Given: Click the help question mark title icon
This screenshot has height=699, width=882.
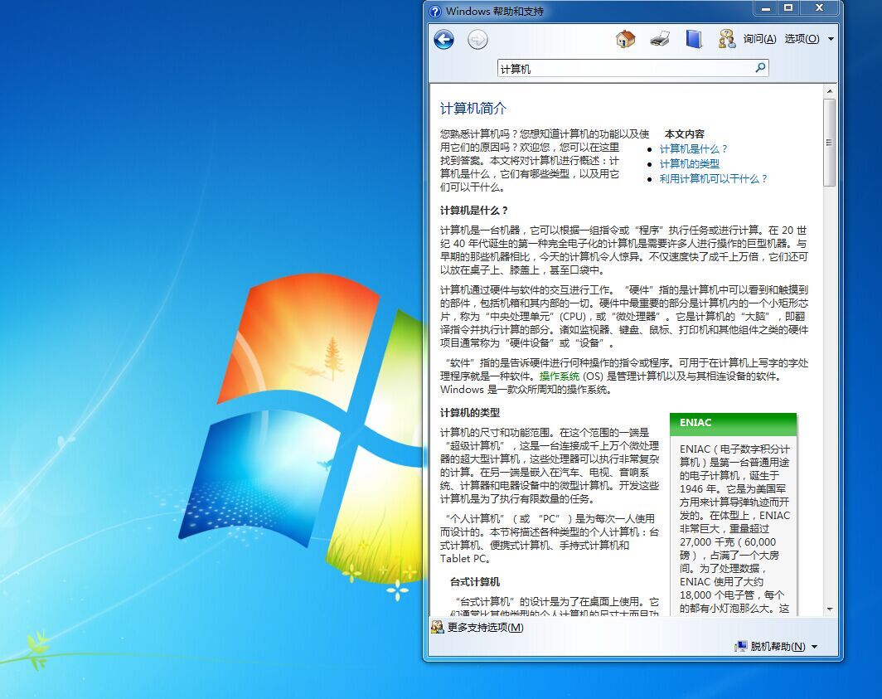Looking at the screenshot, I should click(x=435, y=12).
